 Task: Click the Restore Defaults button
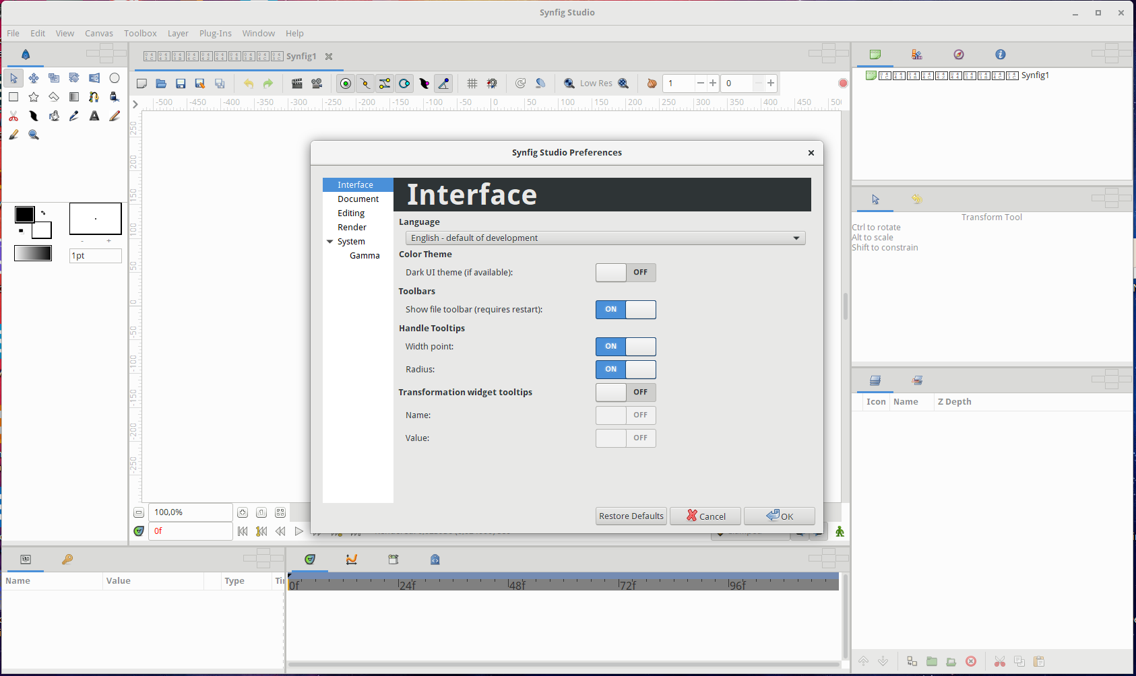[631, 516]
